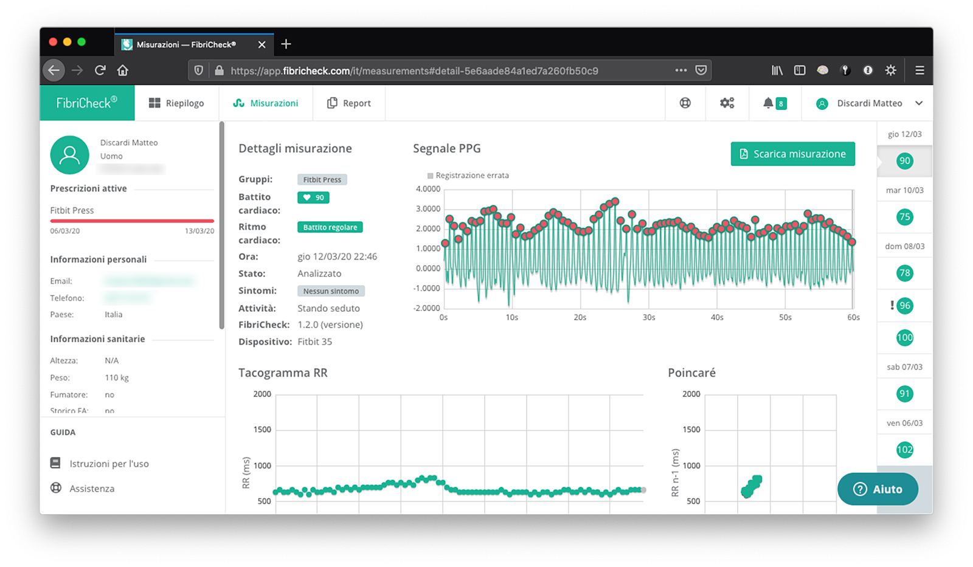Click the Assistenza lifebuoy icon
The image size is (973, 567).
(x=56, y=488)
